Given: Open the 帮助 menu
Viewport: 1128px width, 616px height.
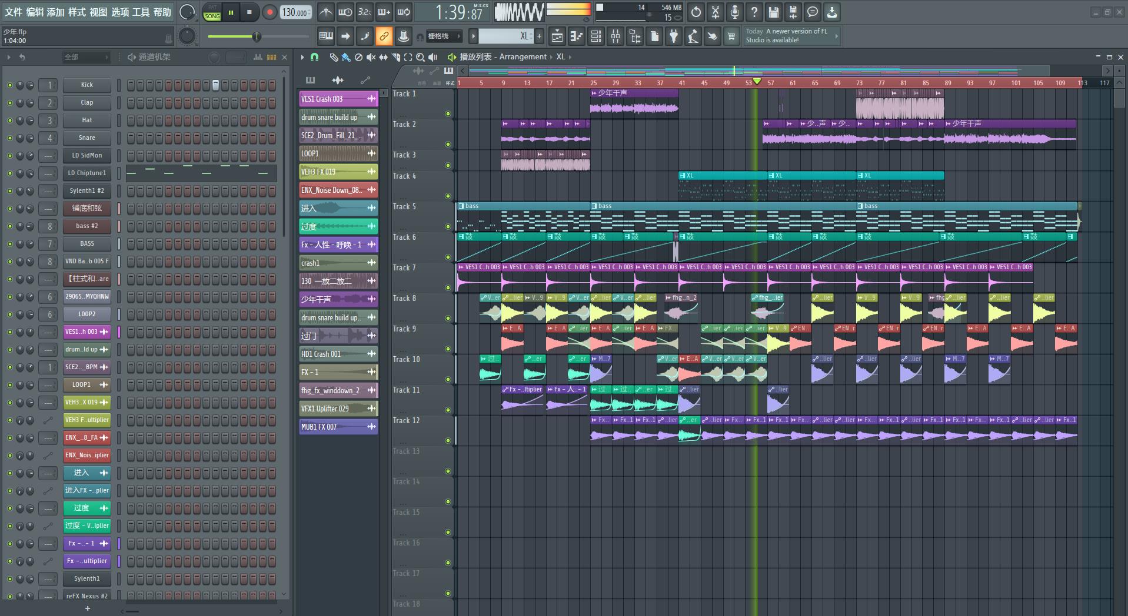Looking at the screenshot, I should [162, 12].
